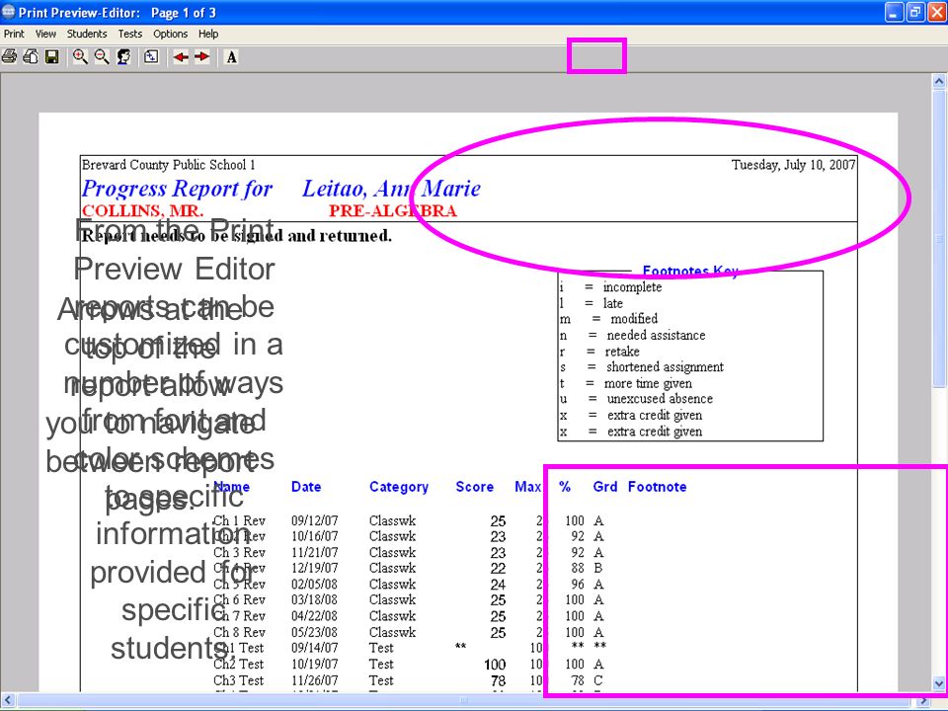Viewport: 948px width, 711px height.
Task: Click the 'unexcused absence' footnote key entry
Action: (660, 399)
